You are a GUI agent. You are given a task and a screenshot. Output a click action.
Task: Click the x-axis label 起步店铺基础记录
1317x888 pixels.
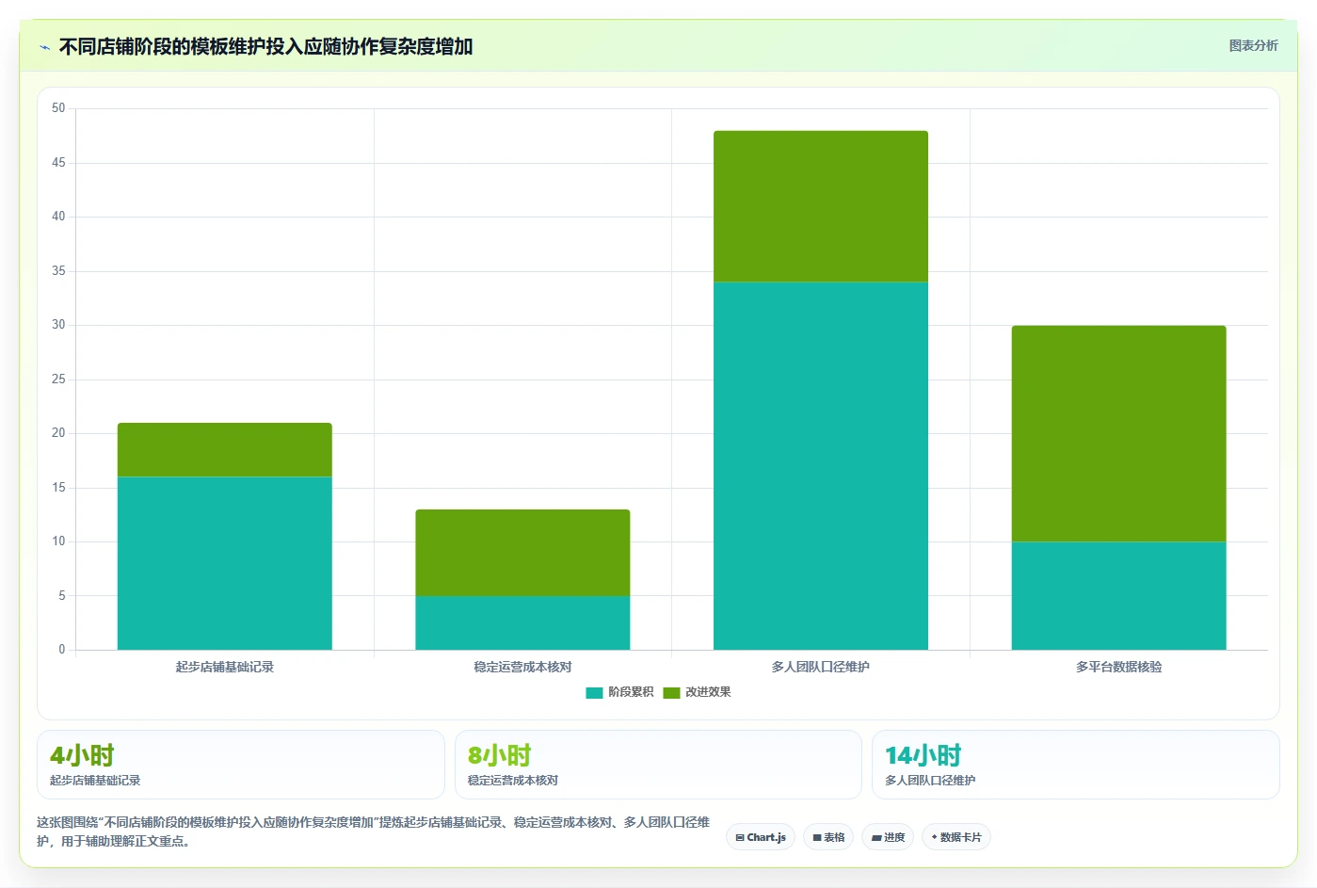coord(225,667)
